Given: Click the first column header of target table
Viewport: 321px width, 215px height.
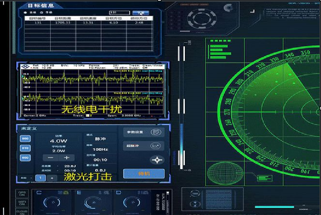Looking at the screenshot, I should [x=37, y=18].
